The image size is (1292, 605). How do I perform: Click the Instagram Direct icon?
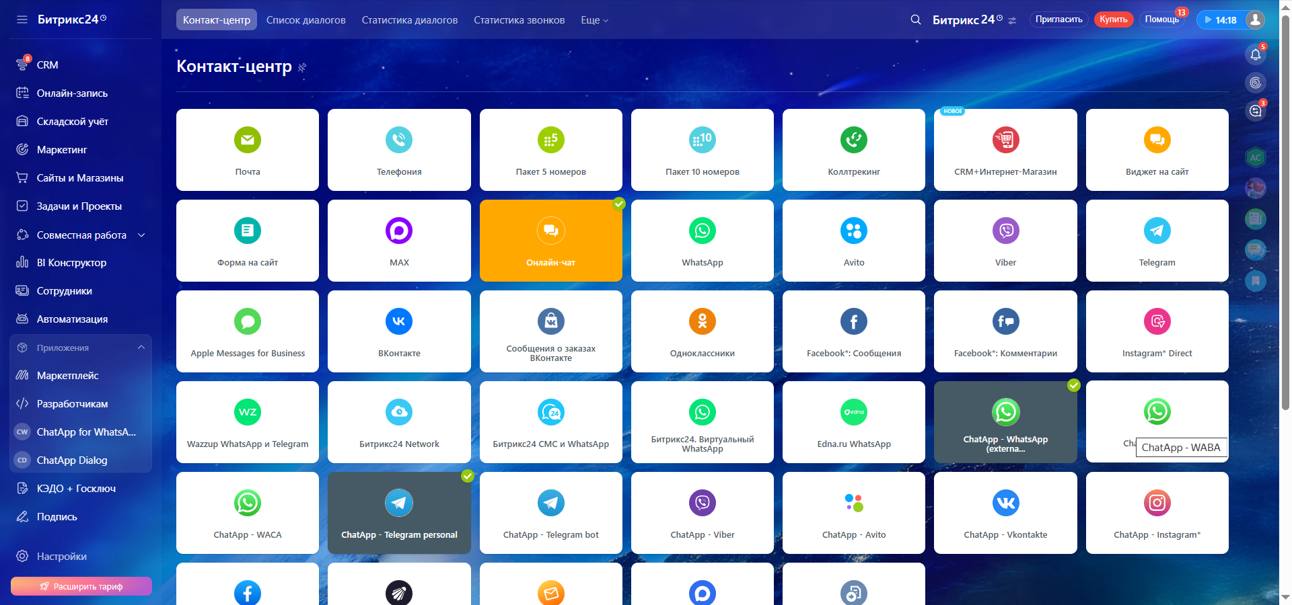(1157, 321)
